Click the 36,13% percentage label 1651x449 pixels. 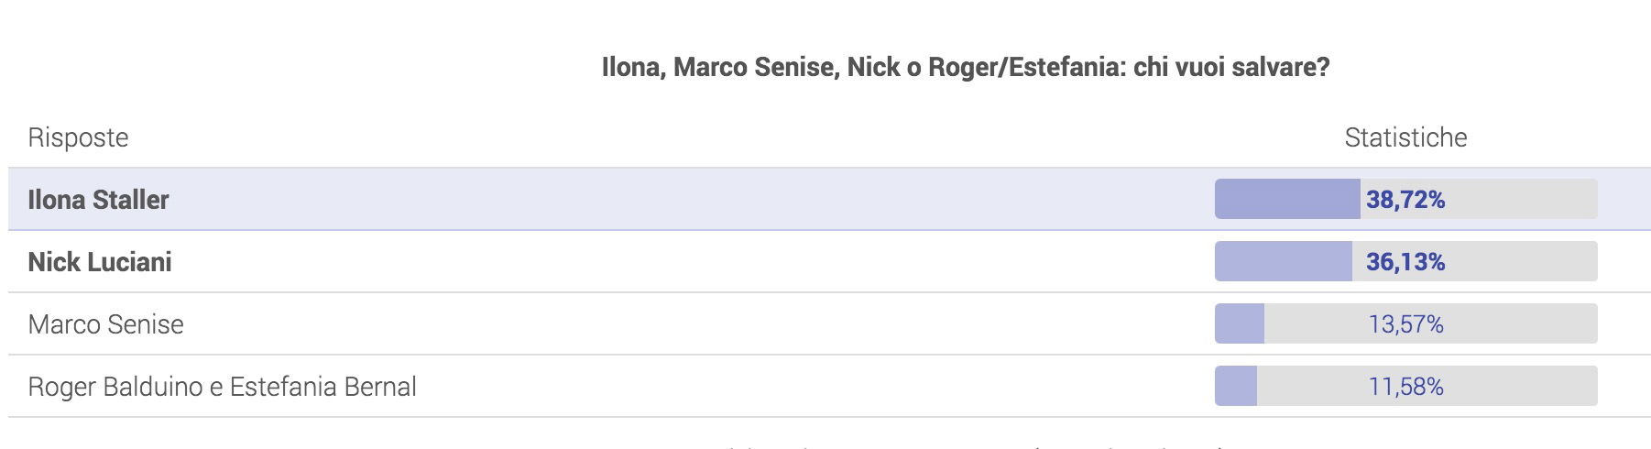click(1405, 262)
